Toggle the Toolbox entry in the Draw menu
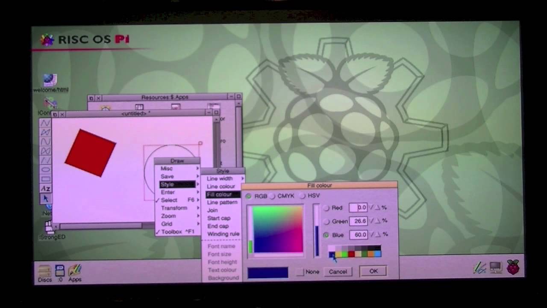 coord(177,231)
